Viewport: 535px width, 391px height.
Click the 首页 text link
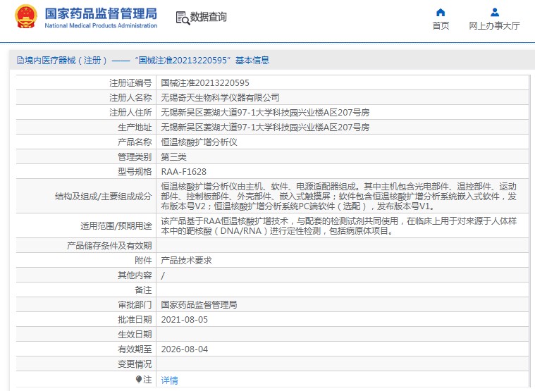(x=441, y=26)
